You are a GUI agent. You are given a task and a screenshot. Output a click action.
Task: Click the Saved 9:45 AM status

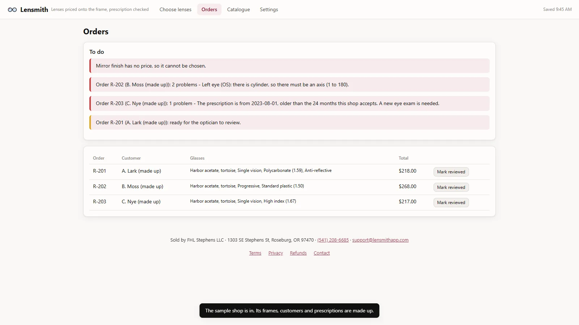coord(557,9)
